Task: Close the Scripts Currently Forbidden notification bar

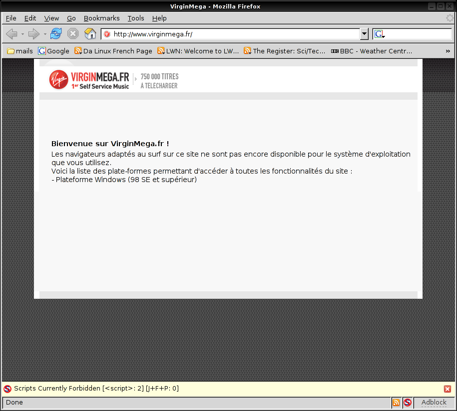Action: (448, 389)
